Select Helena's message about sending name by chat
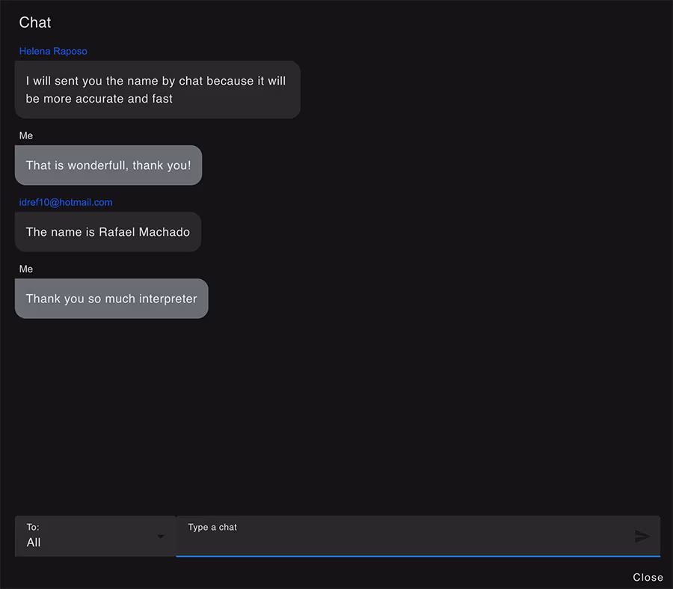 158,90
